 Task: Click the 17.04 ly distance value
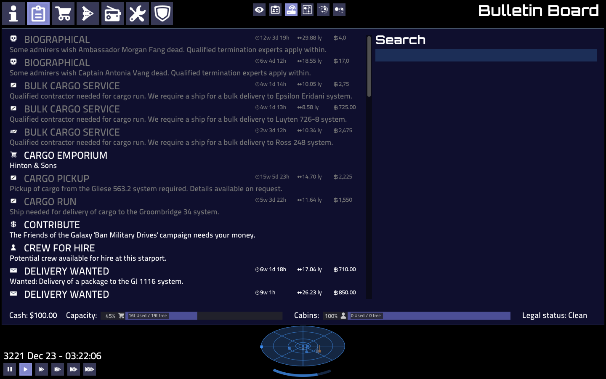pyautogui.click(x=310, y=270)
